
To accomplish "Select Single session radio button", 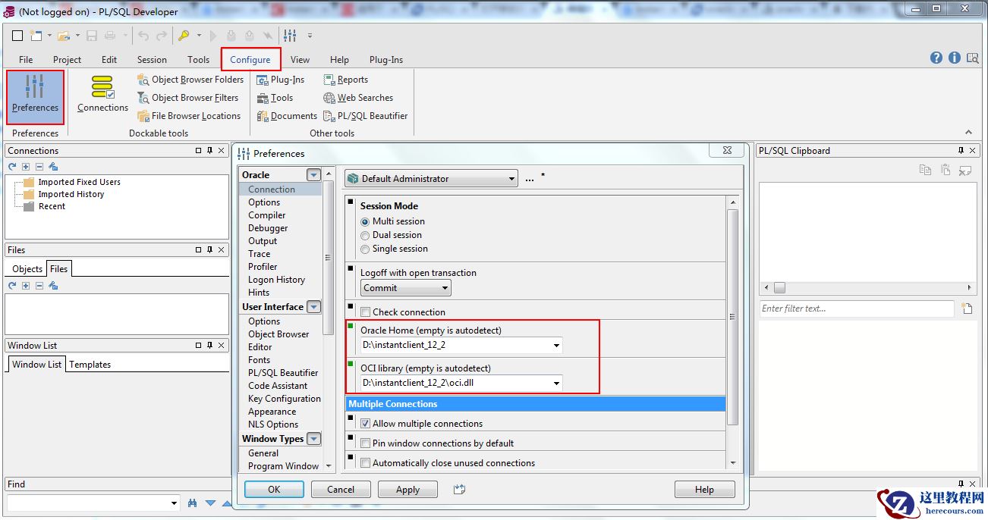I will coord(365,249).
